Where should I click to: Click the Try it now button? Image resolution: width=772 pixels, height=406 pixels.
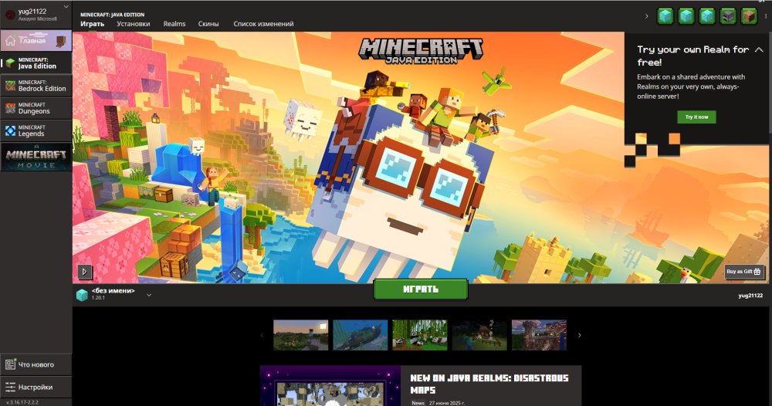coord(696,117)
